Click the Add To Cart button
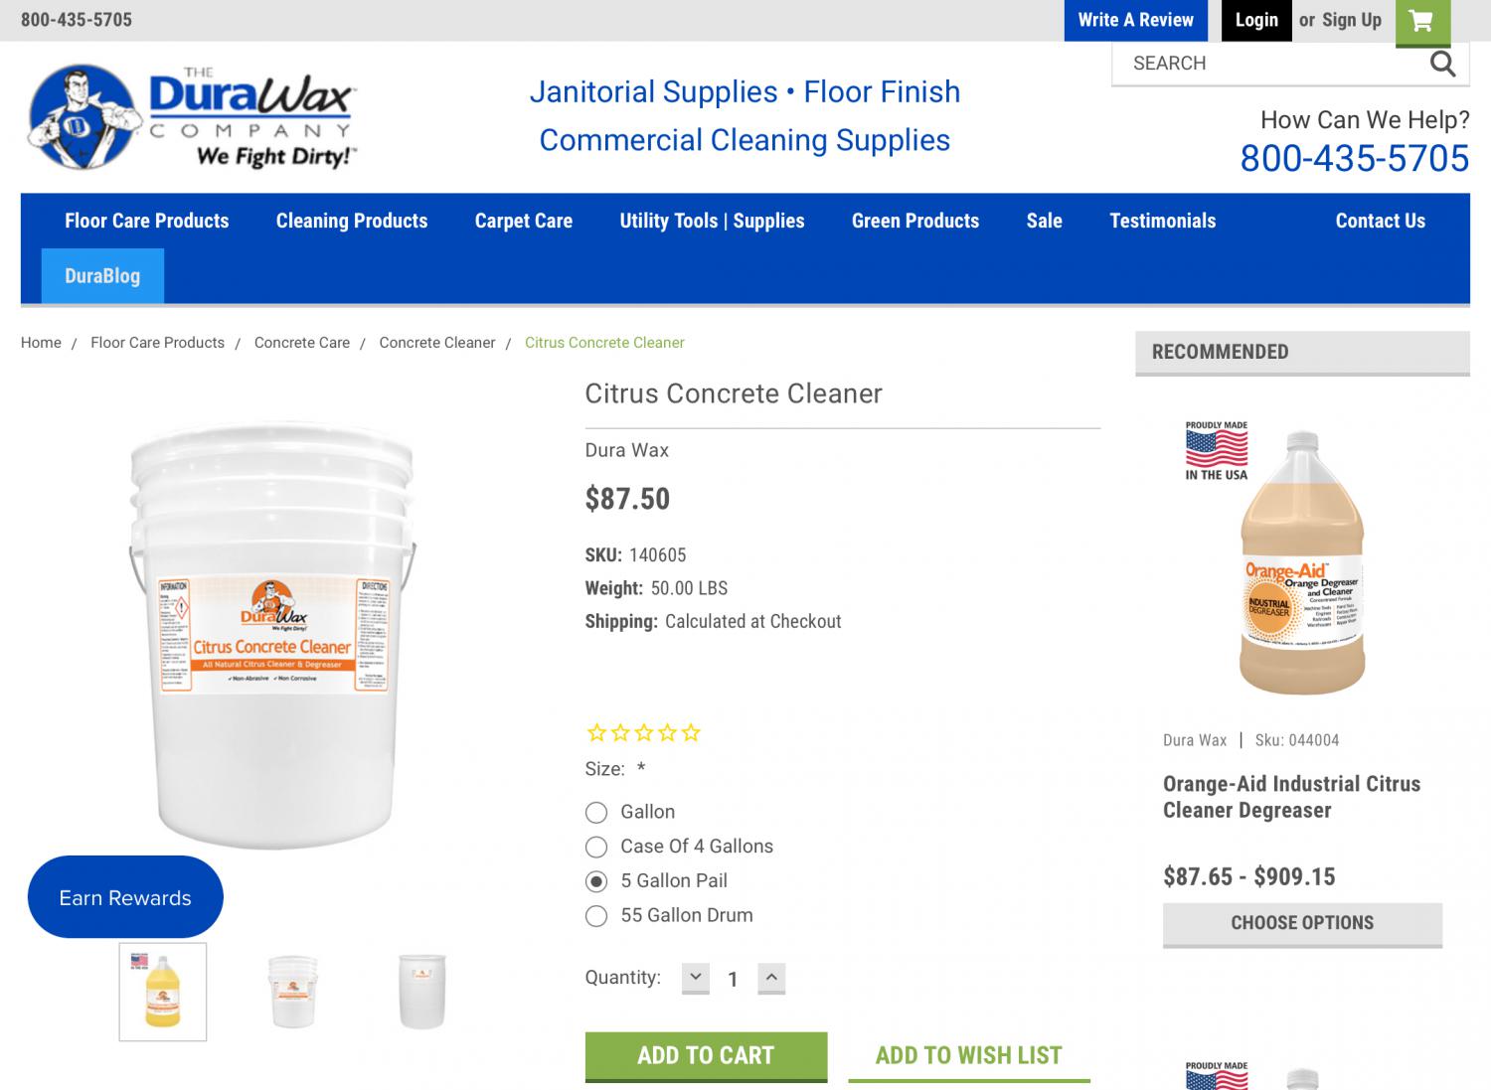The width and height of the screenshot is (1491, 1090). click(706, 1055)
